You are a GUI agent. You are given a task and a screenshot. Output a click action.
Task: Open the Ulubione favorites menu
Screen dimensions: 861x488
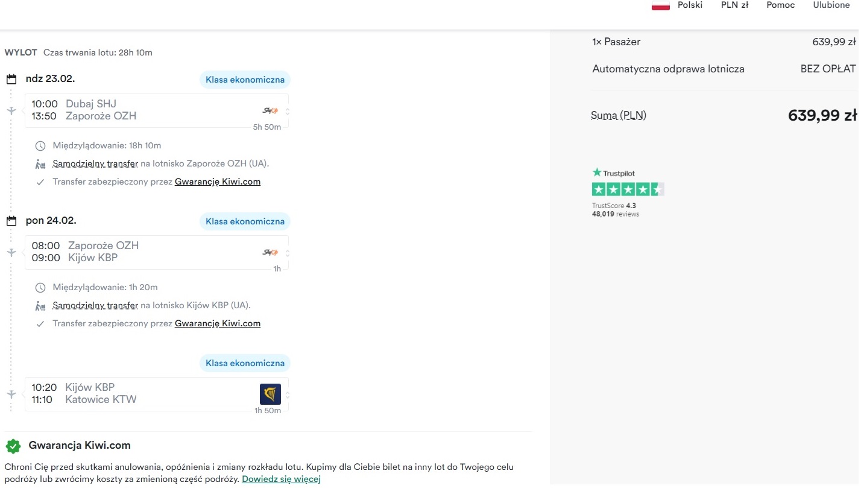point(831,5)
